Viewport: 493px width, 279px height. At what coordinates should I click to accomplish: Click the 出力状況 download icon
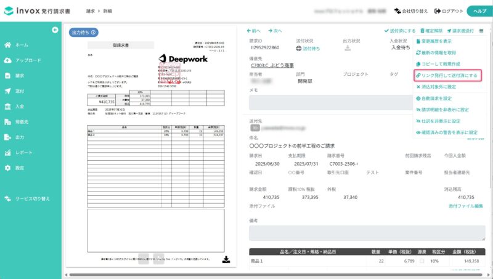click(x=348, y=48)
